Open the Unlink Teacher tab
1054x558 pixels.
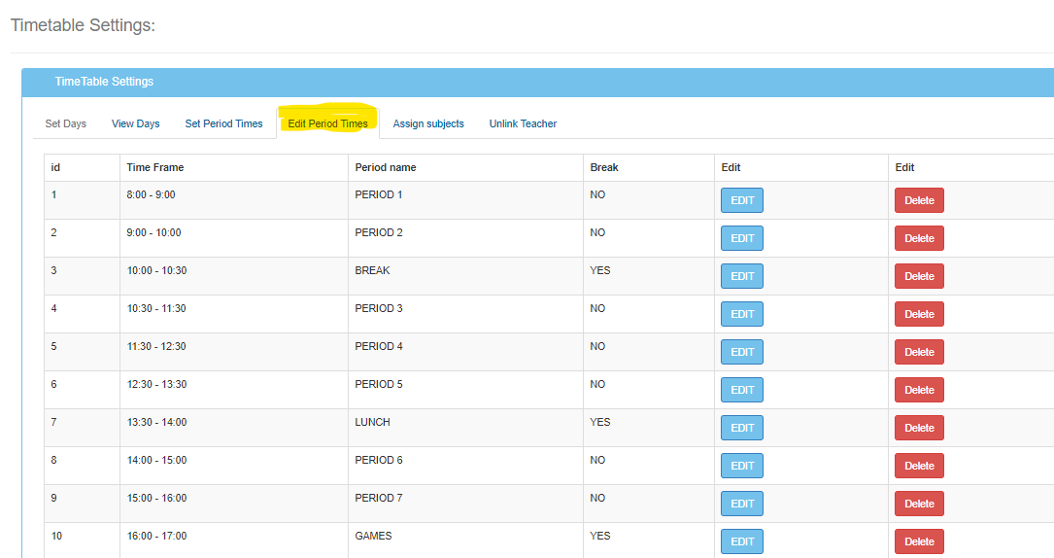point(523,123)
